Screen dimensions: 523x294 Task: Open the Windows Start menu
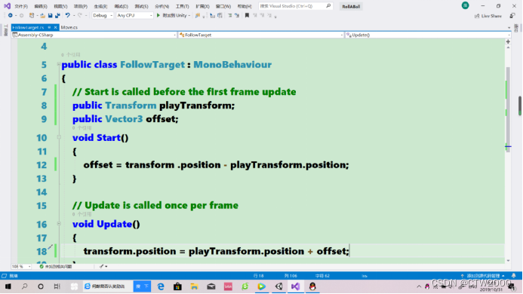coord(8,286)
